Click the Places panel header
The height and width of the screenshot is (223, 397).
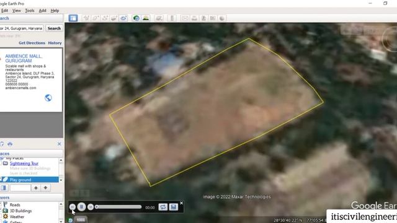point(32,154)
